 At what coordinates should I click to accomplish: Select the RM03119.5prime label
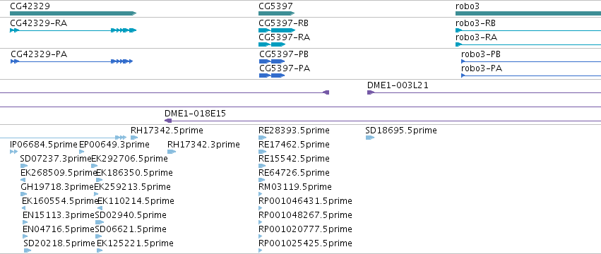[295, 186]
